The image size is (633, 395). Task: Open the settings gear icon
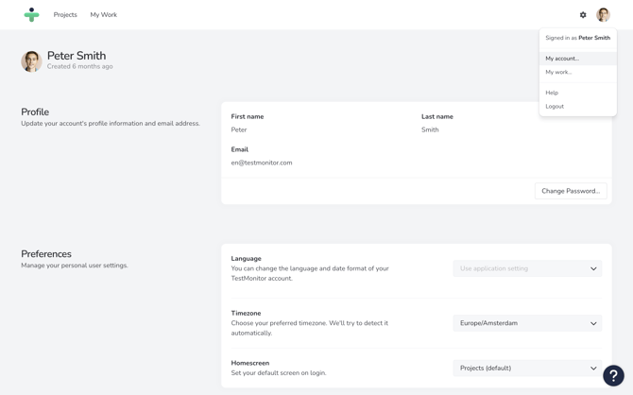pyautogui.click(x=583, y=15)
